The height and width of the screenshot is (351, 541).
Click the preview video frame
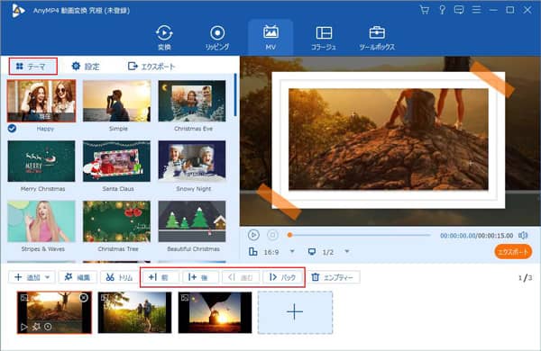click(390, 140)
